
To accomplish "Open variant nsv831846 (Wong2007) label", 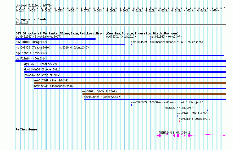I will click(195, 119).
